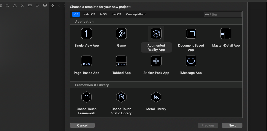267x131 pixels.
Task: Switch to the macOS platform tab
Action: 116,14
